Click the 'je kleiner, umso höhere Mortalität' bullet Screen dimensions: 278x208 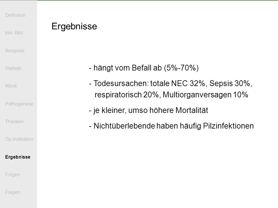click(x=148, y=110)
